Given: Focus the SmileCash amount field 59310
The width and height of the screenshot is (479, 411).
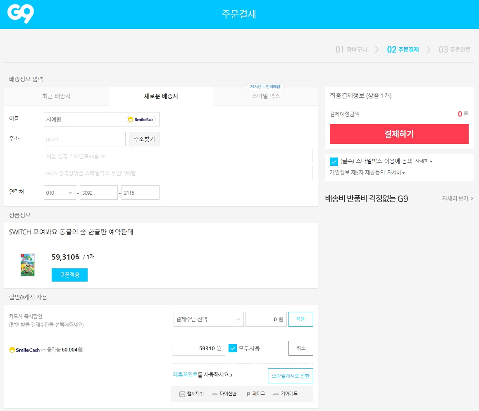Looking at the screenshot, I should point(198,348).
